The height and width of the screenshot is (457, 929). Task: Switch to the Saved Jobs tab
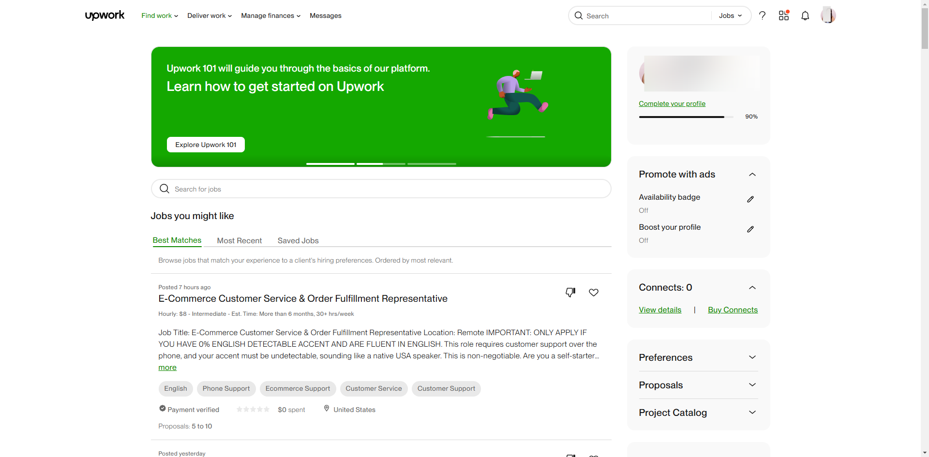coord(298,240)
